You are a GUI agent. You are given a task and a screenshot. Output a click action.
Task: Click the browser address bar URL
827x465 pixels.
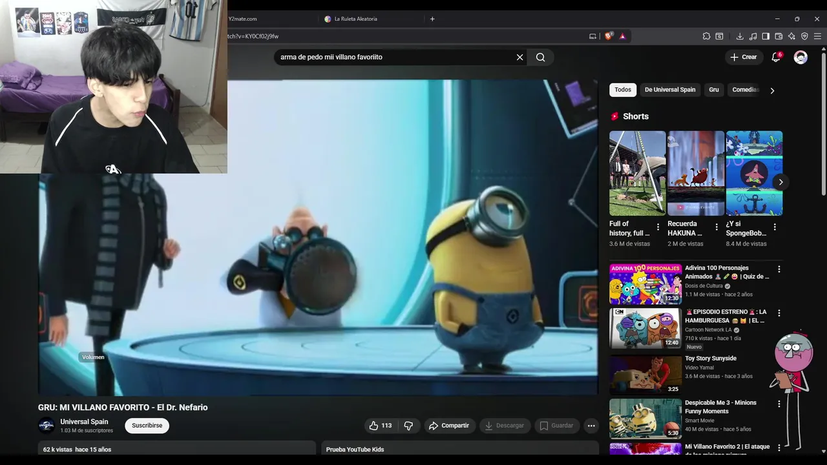[x=253, y=36]
